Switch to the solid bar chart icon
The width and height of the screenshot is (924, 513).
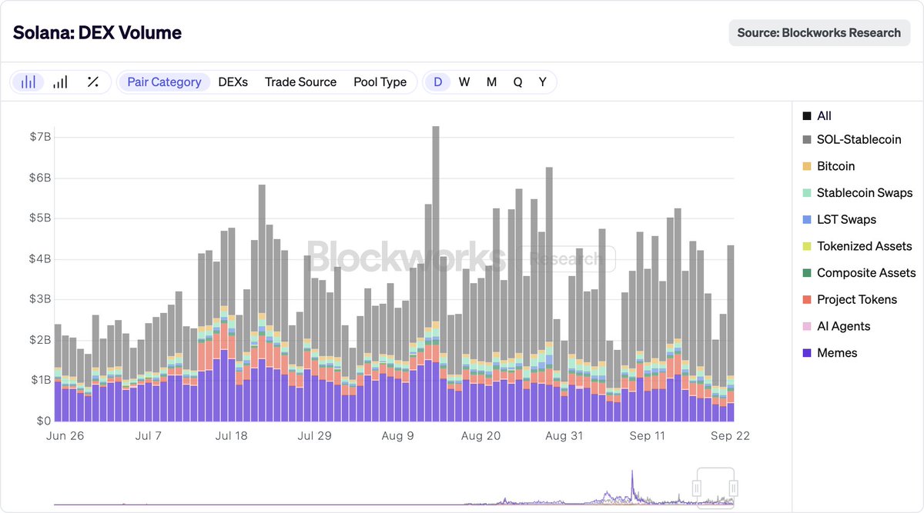(x=60, y=81)
